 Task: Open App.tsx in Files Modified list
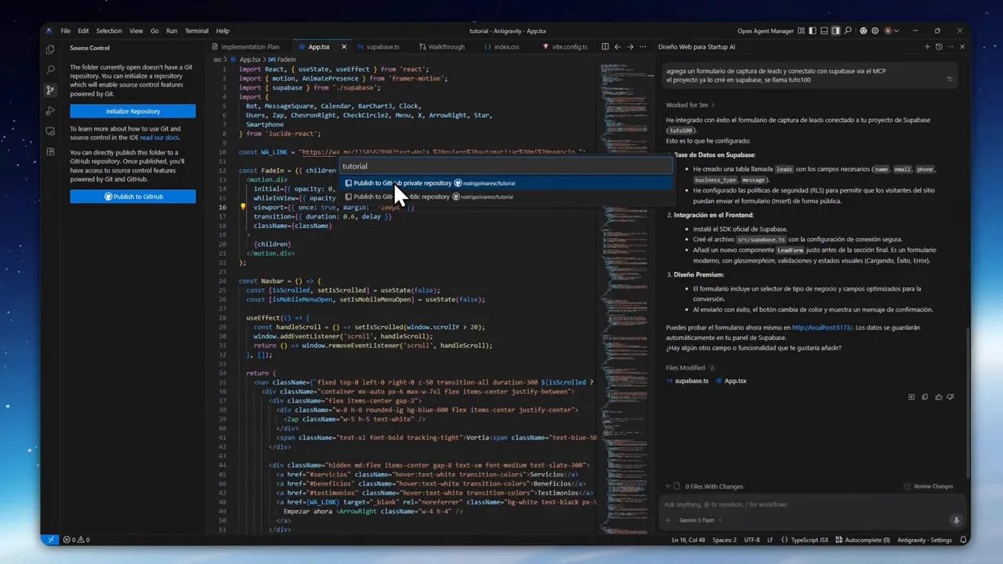tap(732, 381)
